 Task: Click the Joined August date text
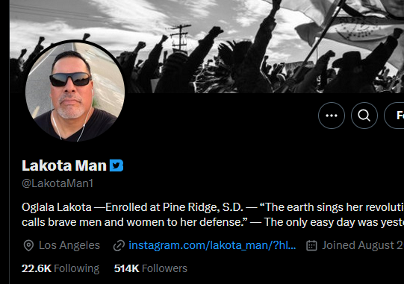(363, 245)
